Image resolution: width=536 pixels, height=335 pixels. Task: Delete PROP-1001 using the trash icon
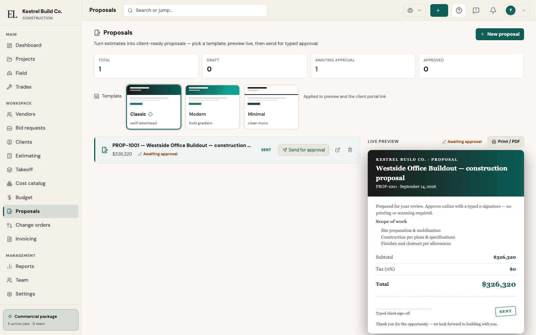350,150
